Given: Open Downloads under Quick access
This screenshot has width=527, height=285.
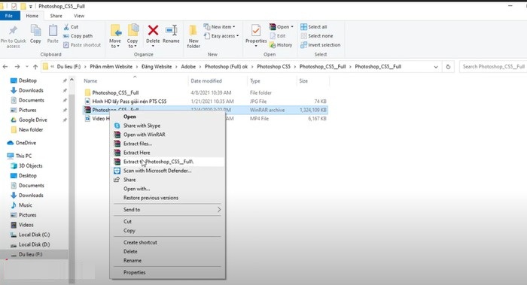Looking at the screenshot, I should click(x=31, y=90).
